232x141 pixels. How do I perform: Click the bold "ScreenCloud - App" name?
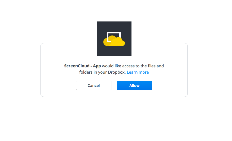(82, 66)
